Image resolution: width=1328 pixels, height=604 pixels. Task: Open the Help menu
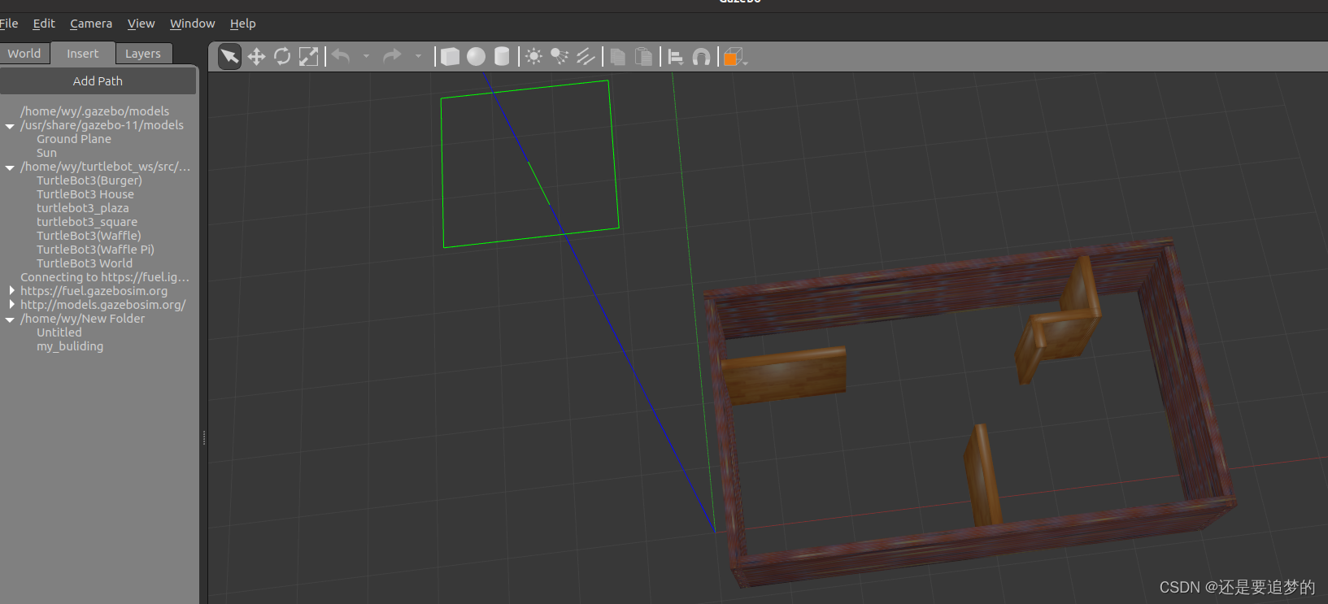(242, 24)
